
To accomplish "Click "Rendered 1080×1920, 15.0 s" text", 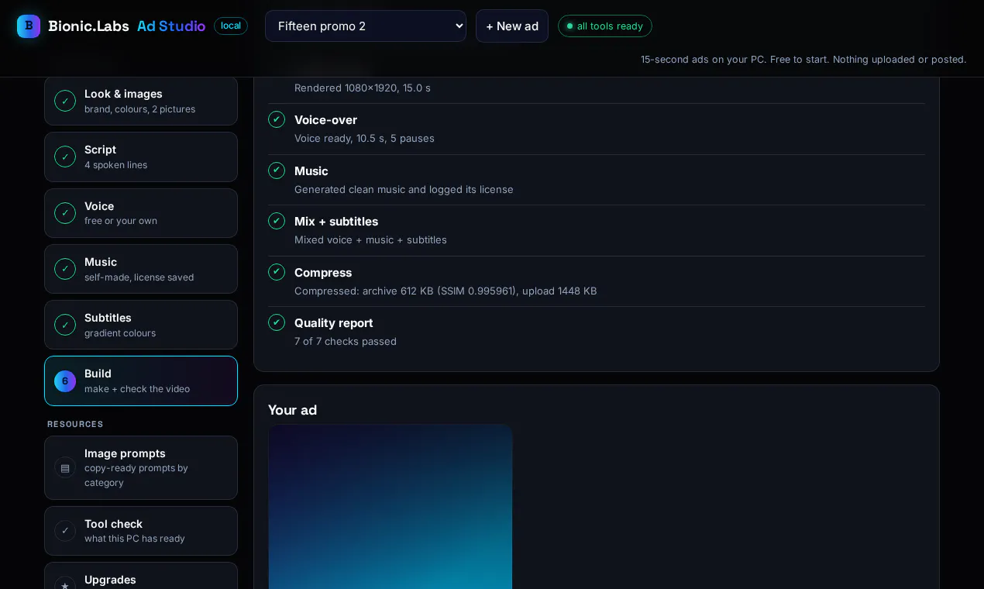I will (363, 88).
